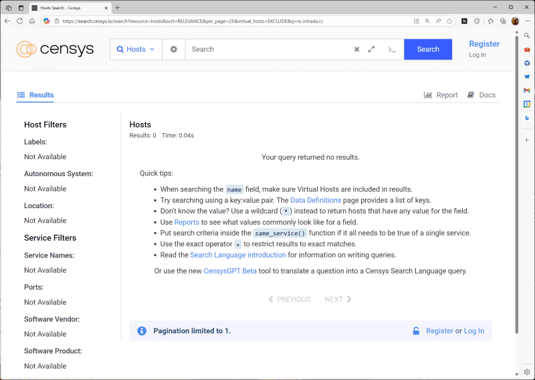Image resolution: width=535 pixels, height=380 pixels.
Task: Click the lock icon beside Register
Action: [416, 331]
